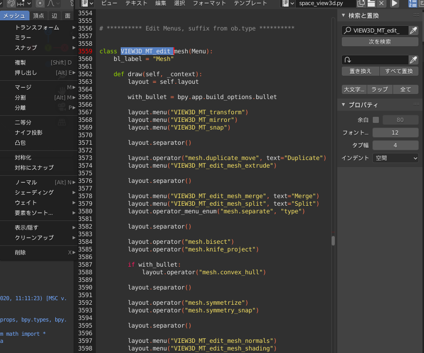Open the ノーマル submenu
This screenshot has width=424, height=353.
point(39,182)
